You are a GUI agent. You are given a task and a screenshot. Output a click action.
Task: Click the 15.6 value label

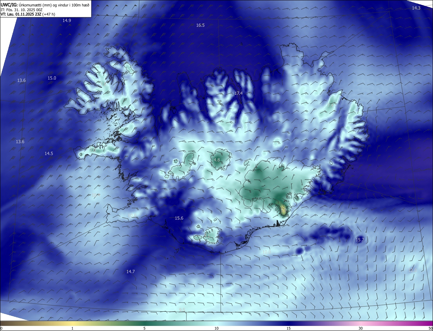[x=179, y=218]
